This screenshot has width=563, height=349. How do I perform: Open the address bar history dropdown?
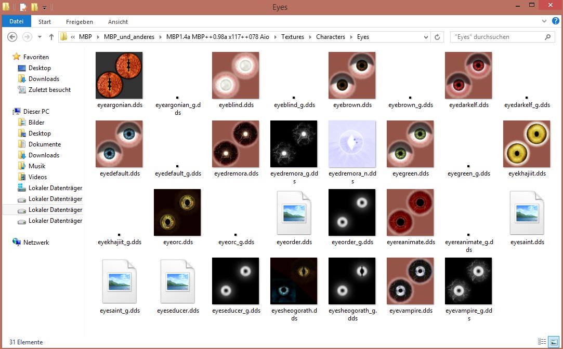click(426, 37)
